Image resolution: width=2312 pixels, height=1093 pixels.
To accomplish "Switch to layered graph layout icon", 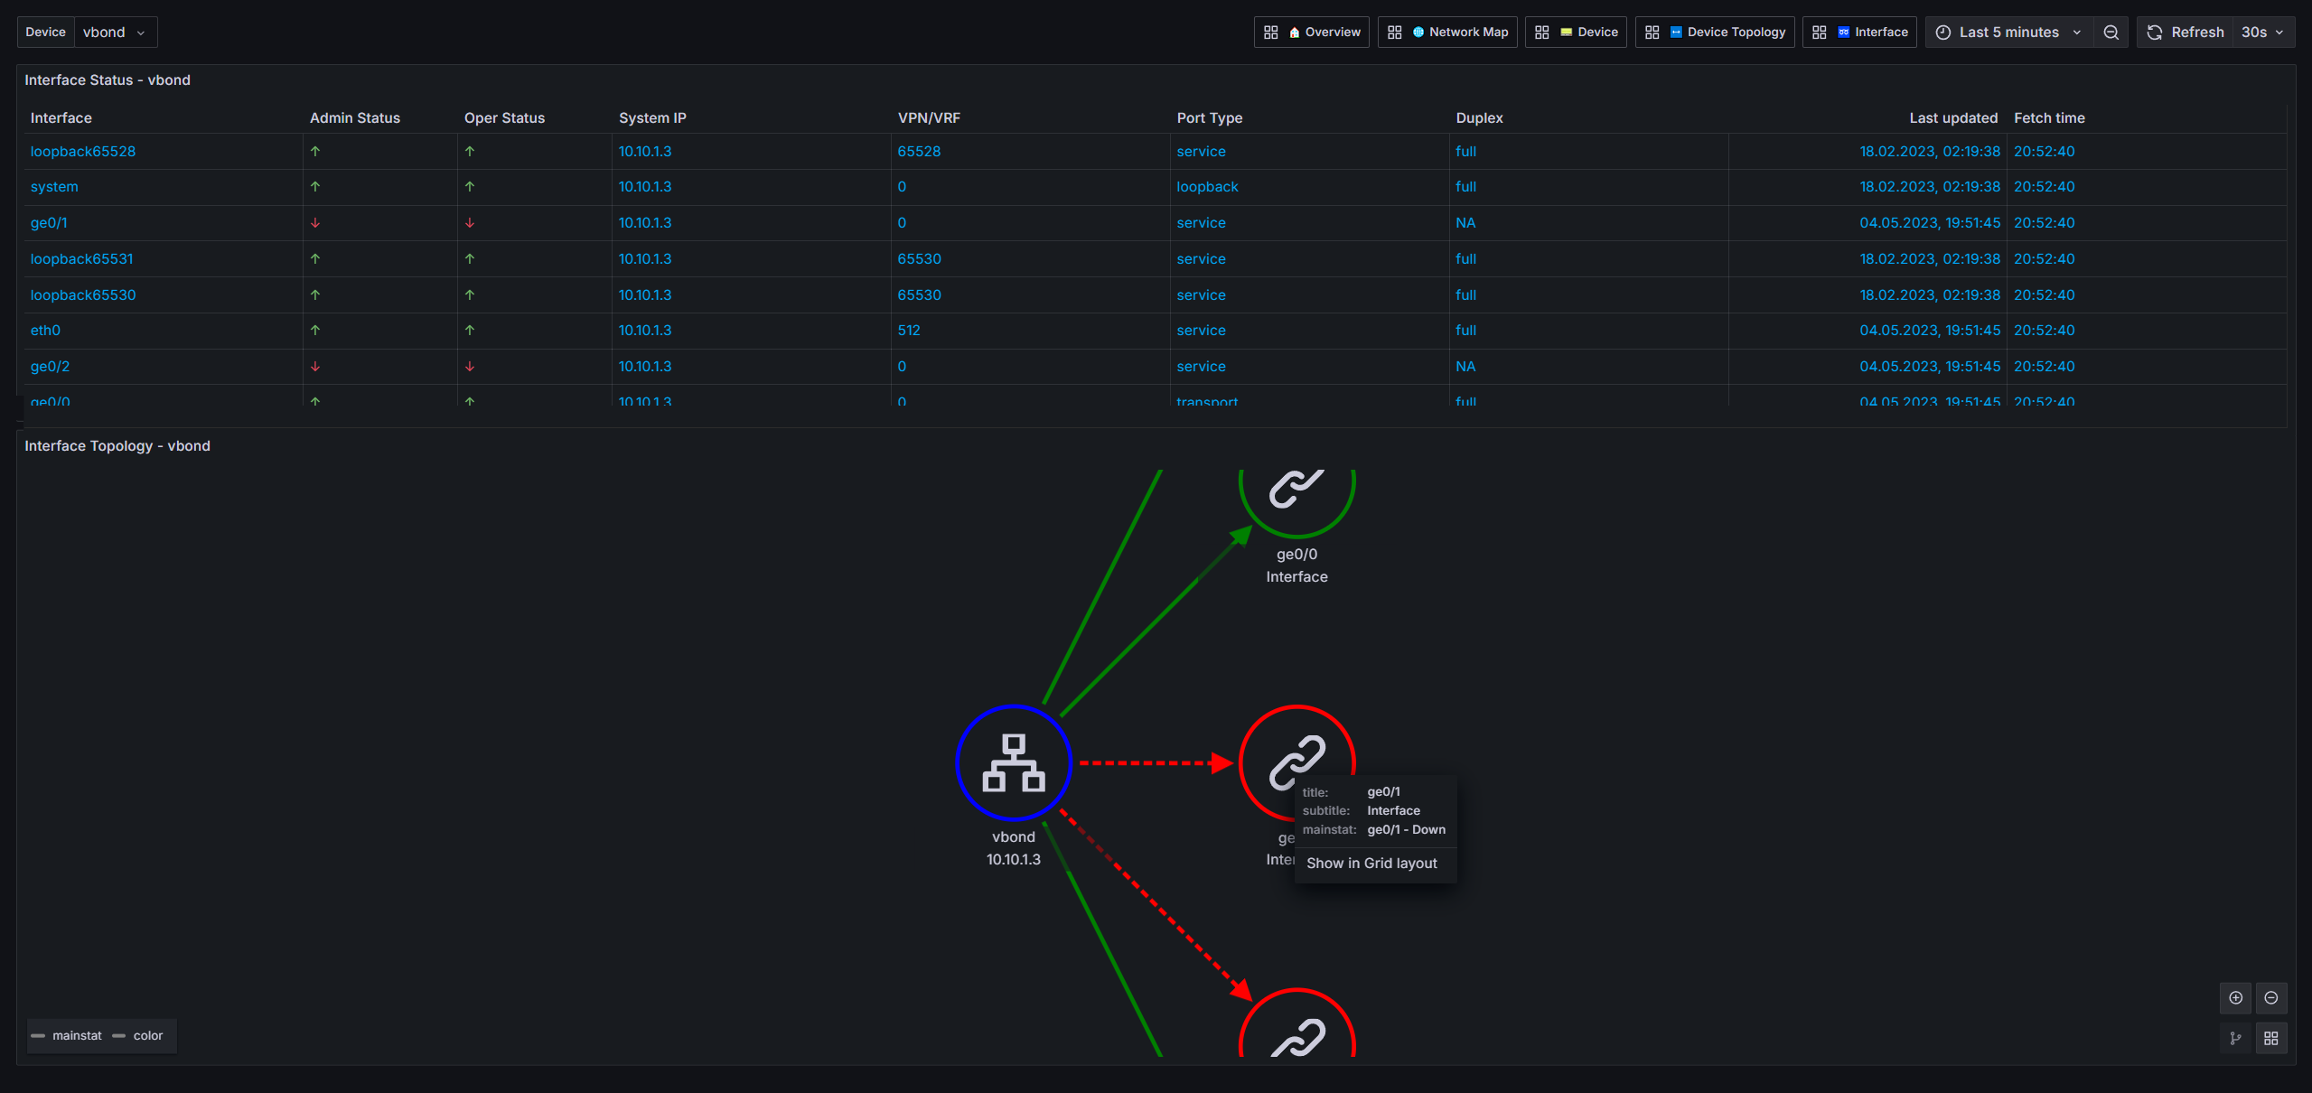I will pyautogui.click(x=2235, y=1039).
